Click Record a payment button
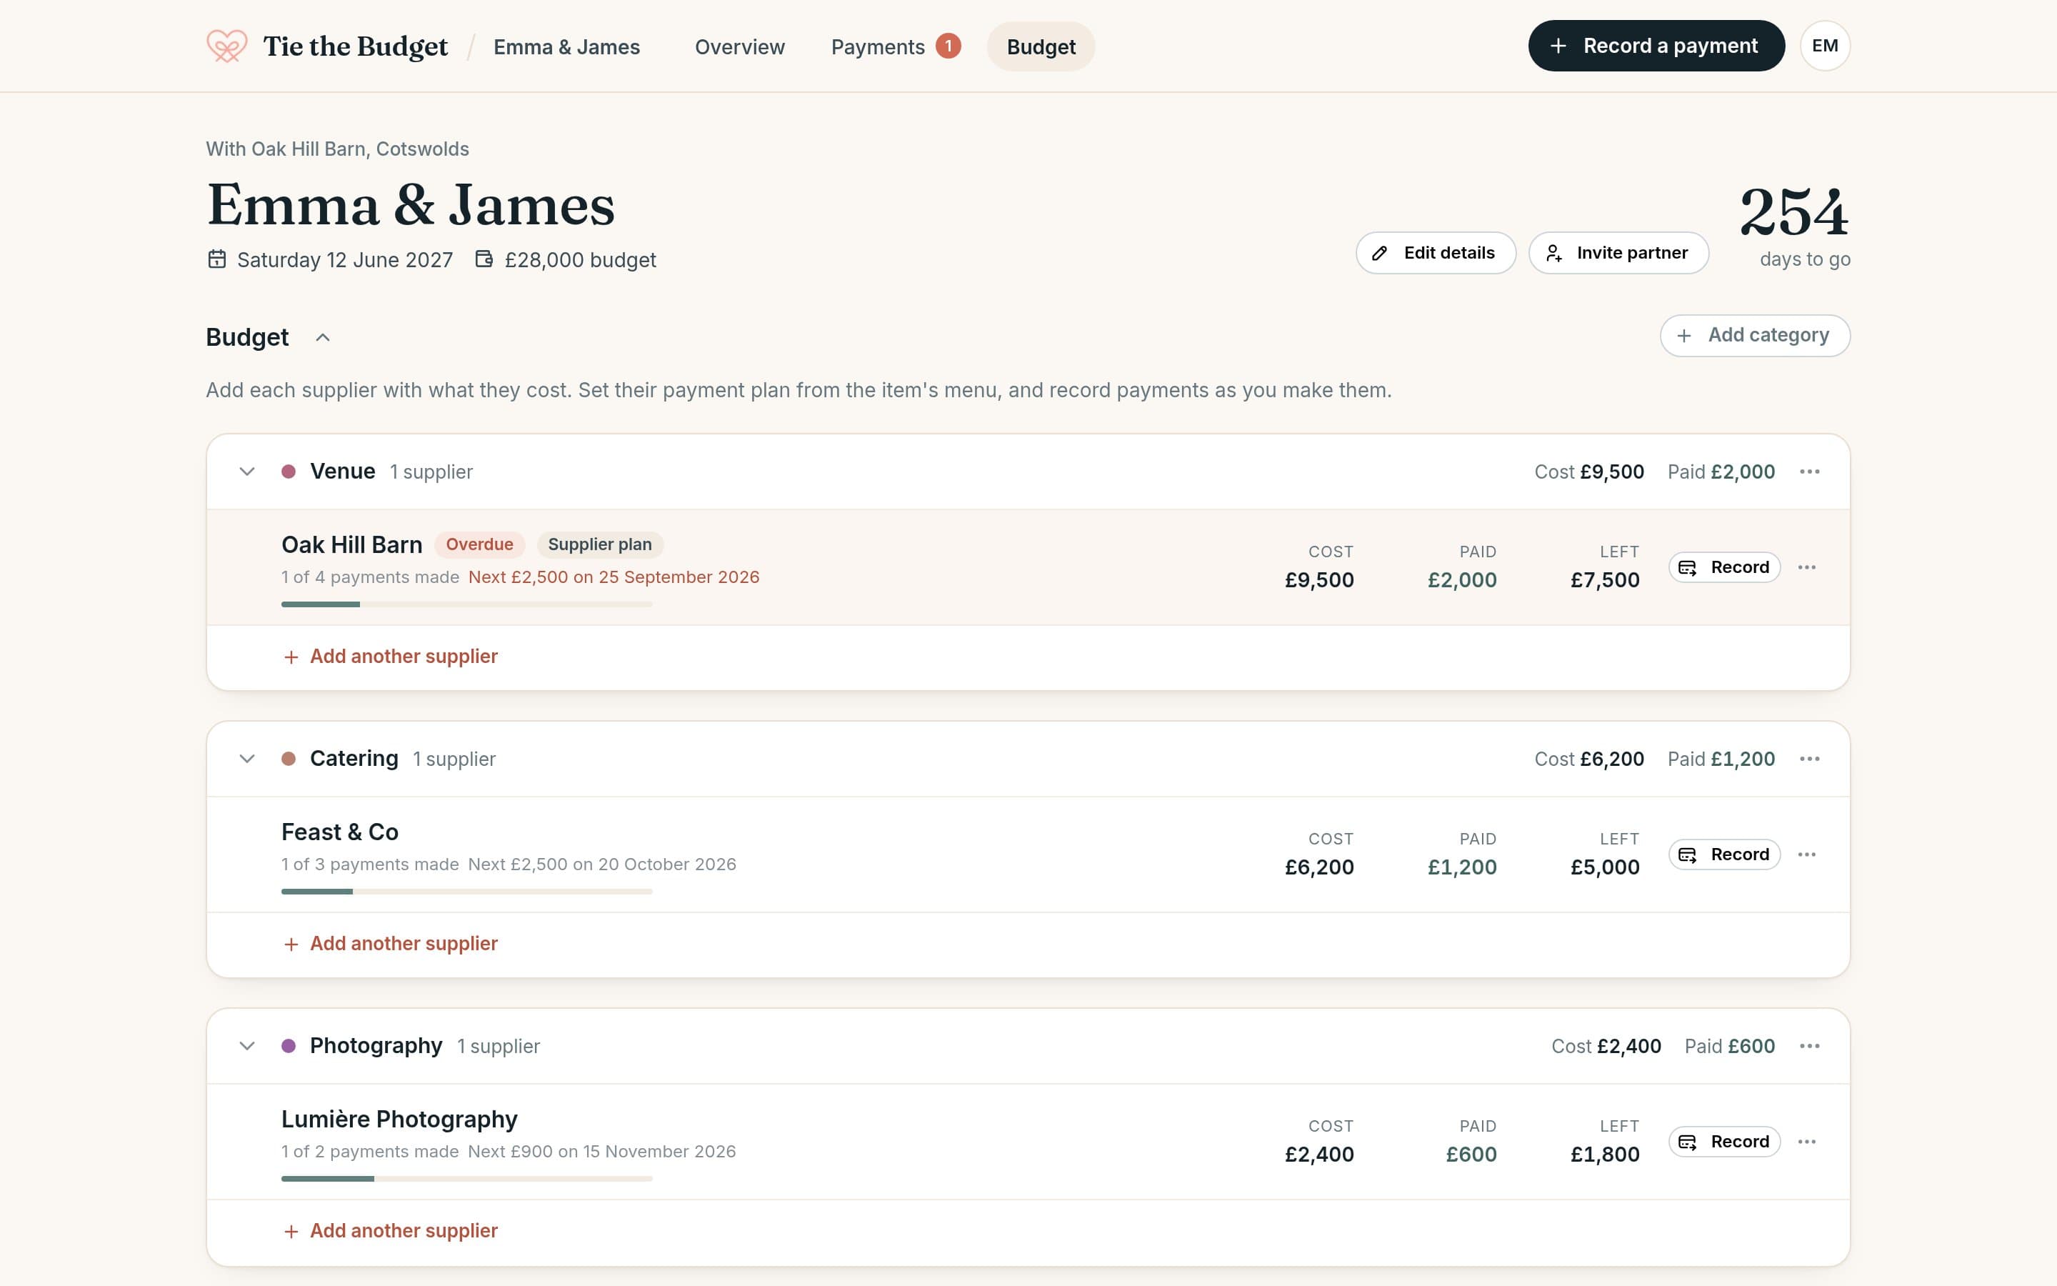 click(1656, 46)
